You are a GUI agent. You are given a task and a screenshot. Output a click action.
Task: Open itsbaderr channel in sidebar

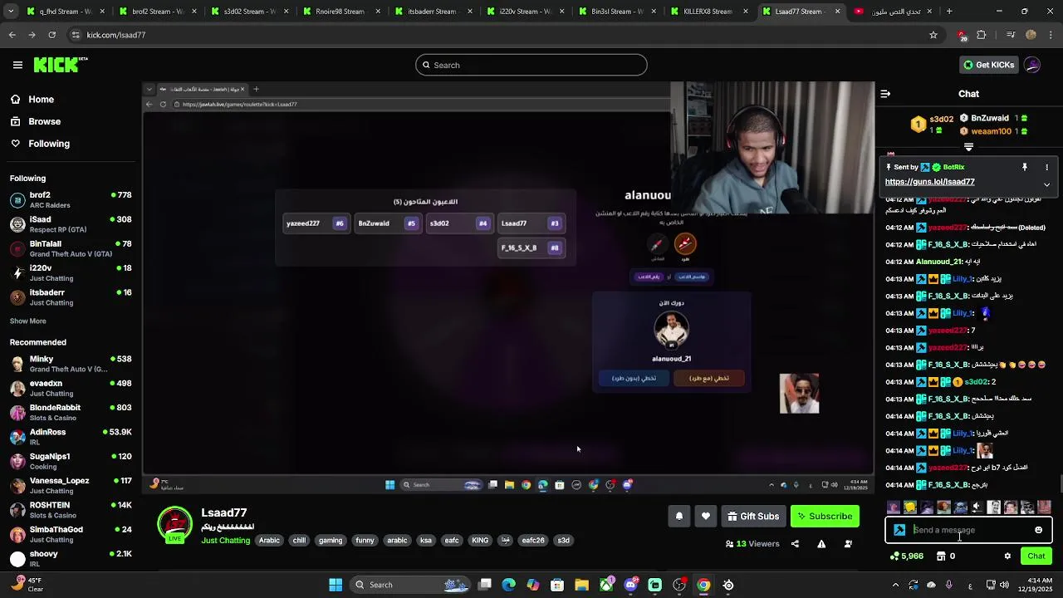(x=71, y=297)
